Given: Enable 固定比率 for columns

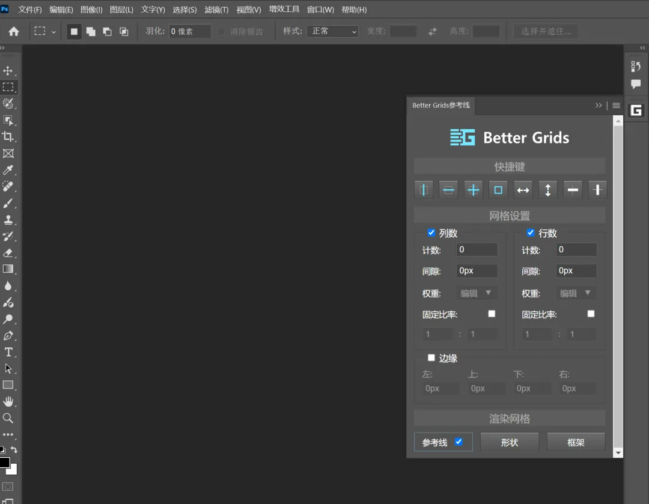Looking at the screenshot, I should pyautogui.click(x=492, y=314).
